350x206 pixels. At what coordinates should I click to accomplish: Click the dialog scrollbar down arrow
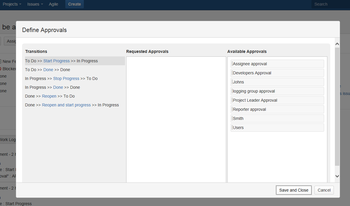click(x=337, y=176)
